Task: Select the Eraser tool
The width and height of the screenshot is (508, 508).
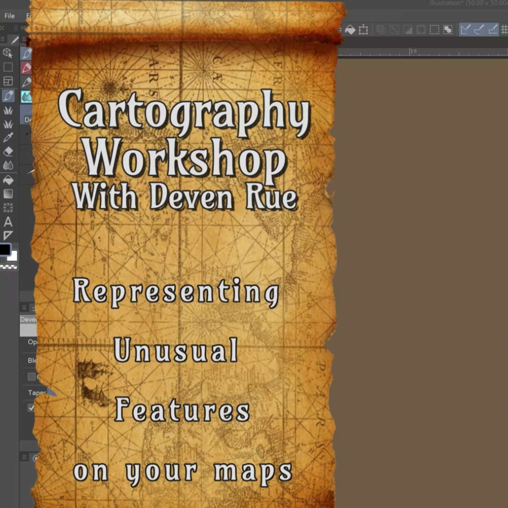Action: point(8,152)
